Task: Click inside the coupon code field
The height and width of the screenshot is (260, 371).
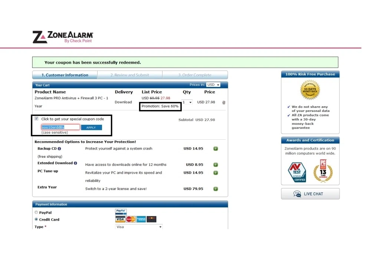Action: (60, 127)
